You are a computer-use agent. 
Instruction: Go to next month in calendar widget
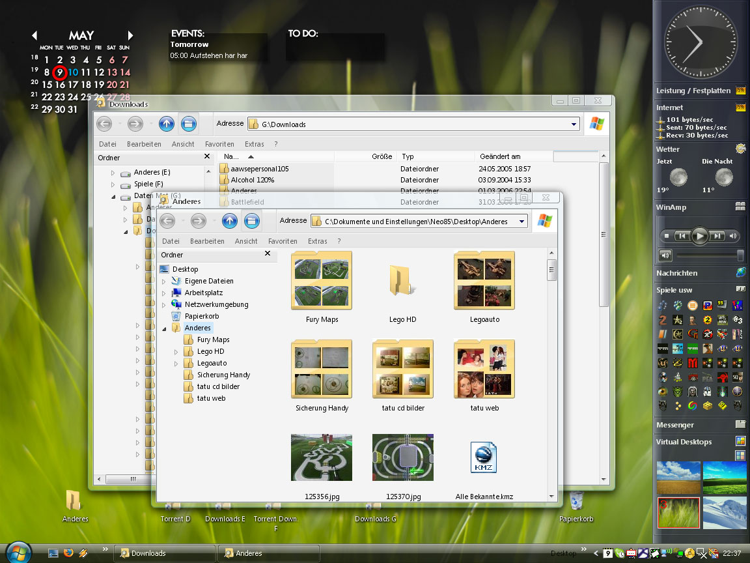(130, 35)
